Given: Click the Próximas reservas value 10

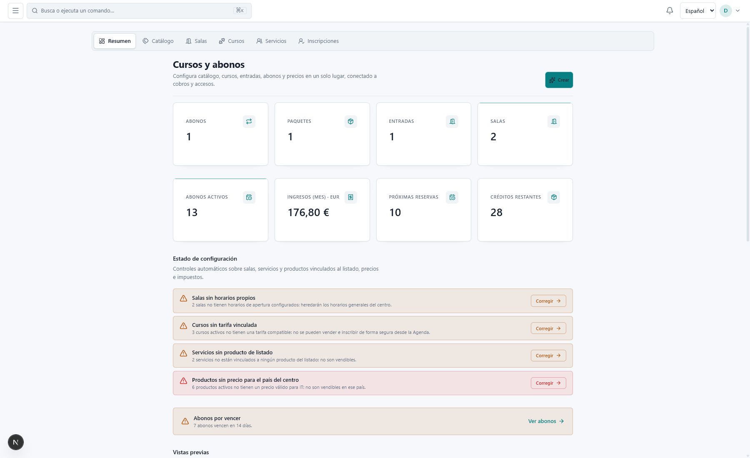Looking at the screenshot, I should (x=395, y=212).
